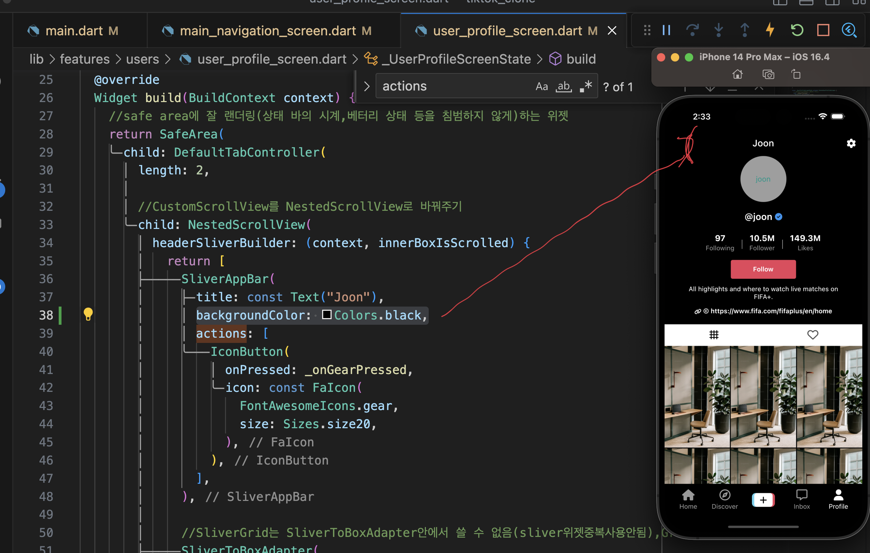870x553 pixels.
Task: Switch to main.dart tab
Action: tap(74, 31)
